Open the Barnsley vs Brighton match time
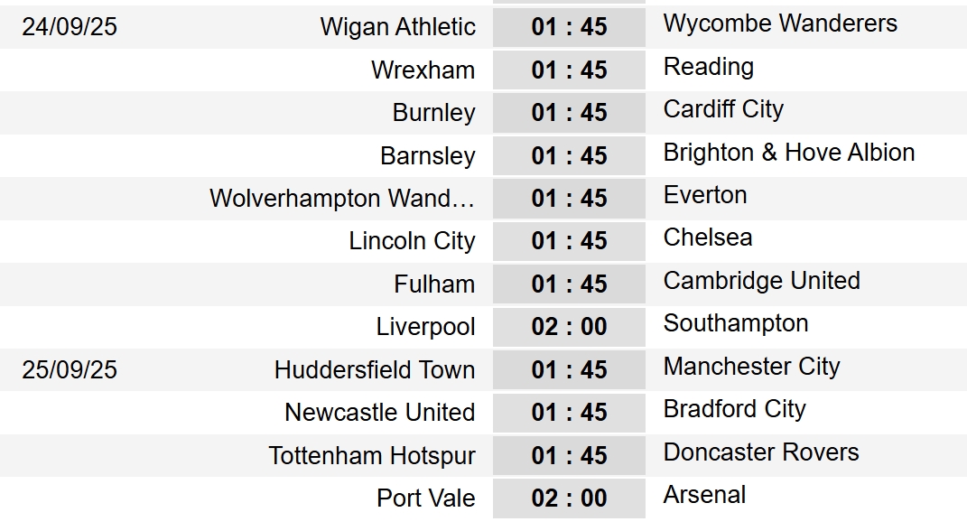Screen dimensions: 967x531 (569, 155)
